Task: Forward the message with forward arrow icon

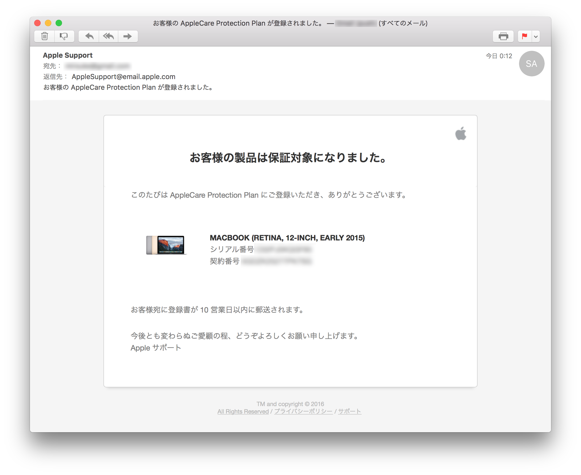Action: [x=127, y=36]
